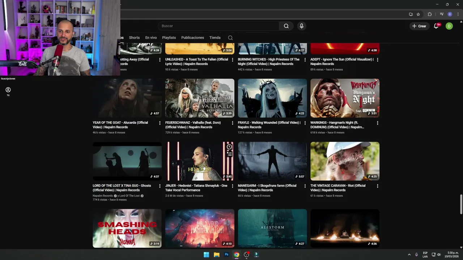Open options for MANEGARM video

coord(305,186)
